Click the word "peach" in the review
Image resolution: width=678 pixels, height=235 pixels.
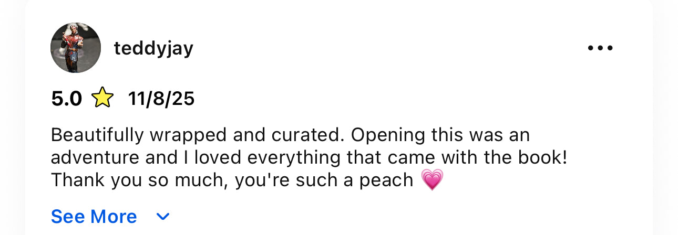[386, 181]
